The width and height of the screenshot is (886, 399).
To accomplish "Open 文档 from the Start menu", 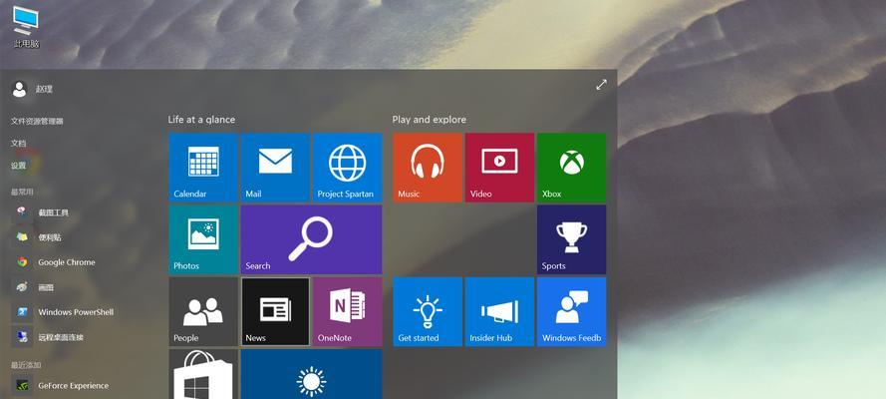I will [x=18, y=144].
